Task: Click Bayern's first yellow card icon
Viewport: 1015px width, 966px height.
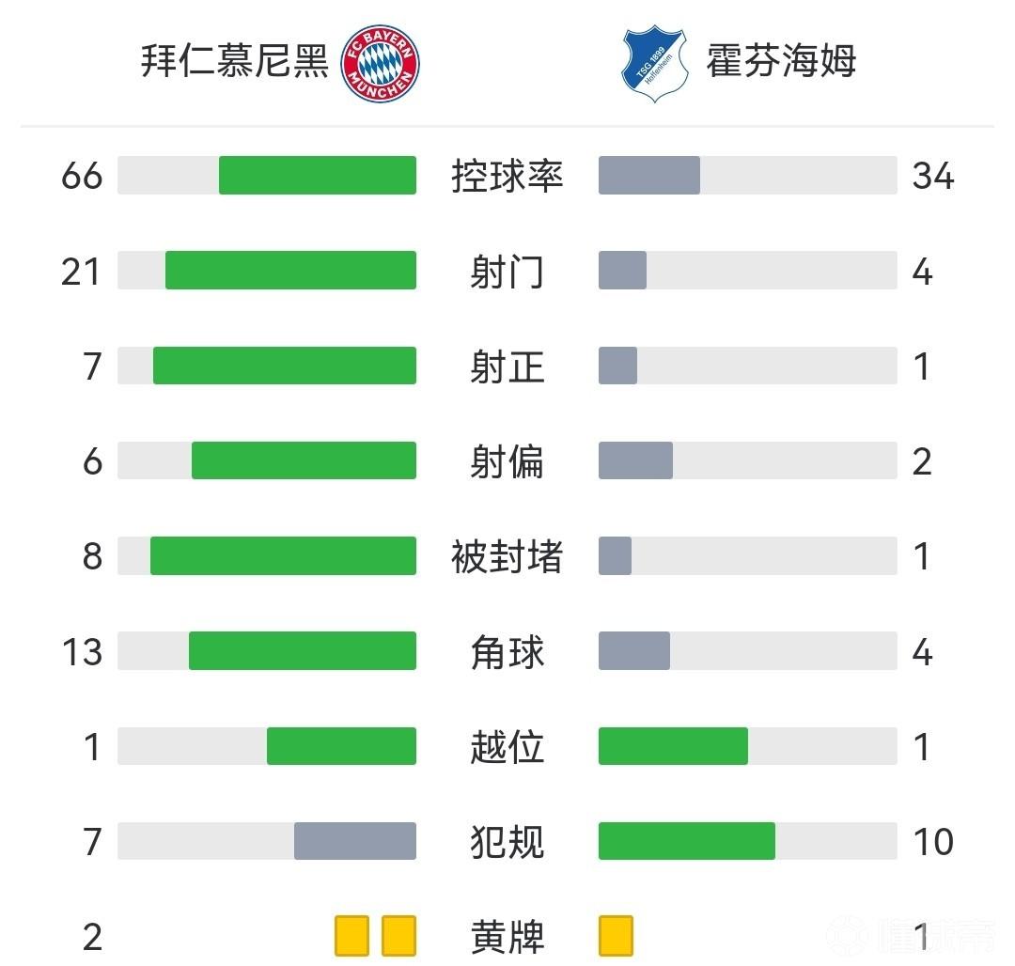Action: pos(351,936)
